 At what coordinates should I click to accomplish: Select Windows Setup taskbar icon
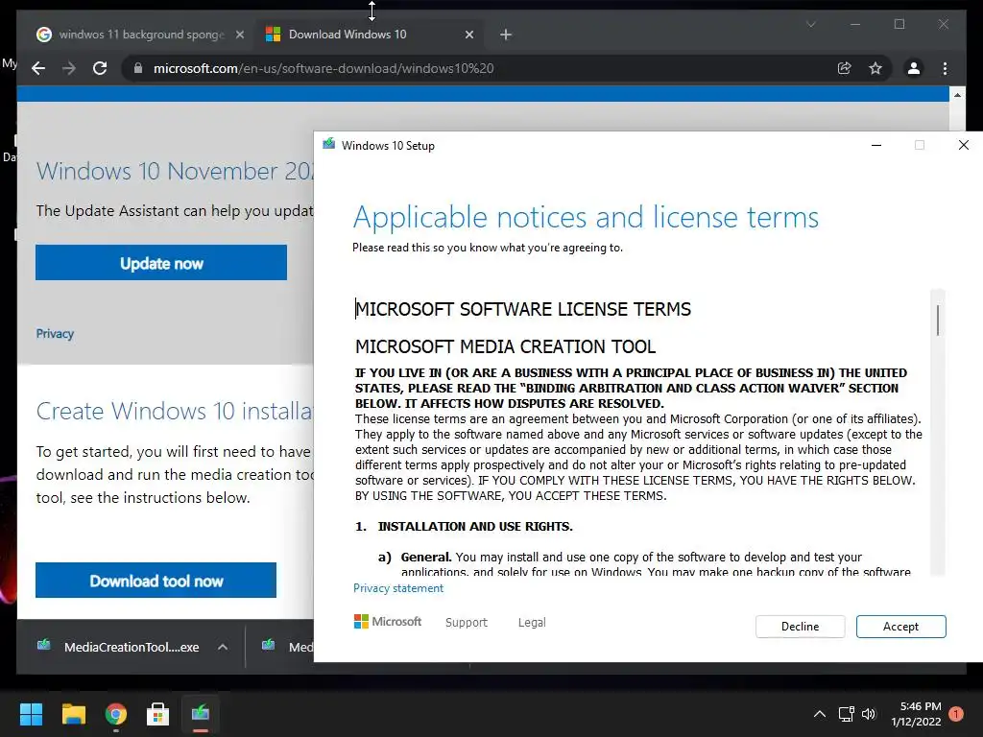pyautogui.click(x=201, y=714)
